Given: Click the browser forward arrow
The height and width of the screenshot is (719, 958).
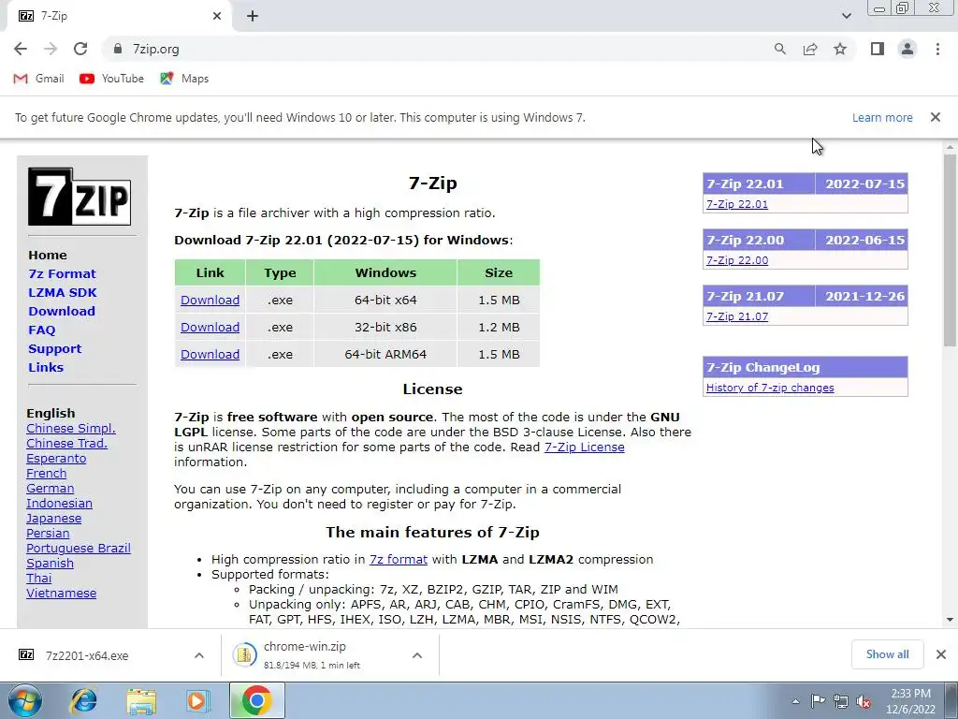Looking at the screenshot, I should 51,49.
